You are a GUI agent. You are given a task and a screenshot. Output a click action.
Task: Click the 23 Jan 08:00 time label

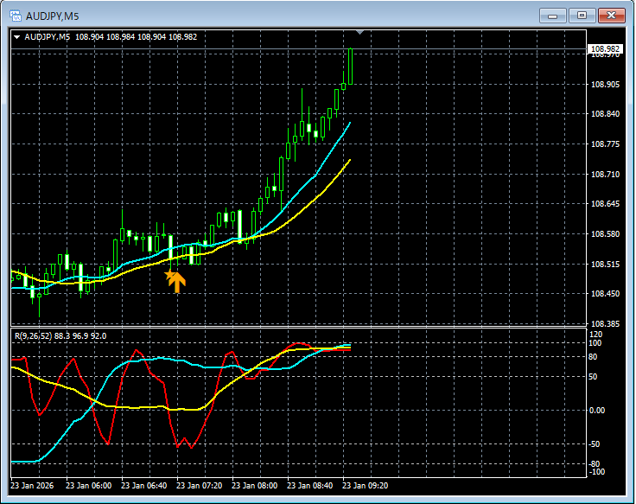(x=254, y=485)
